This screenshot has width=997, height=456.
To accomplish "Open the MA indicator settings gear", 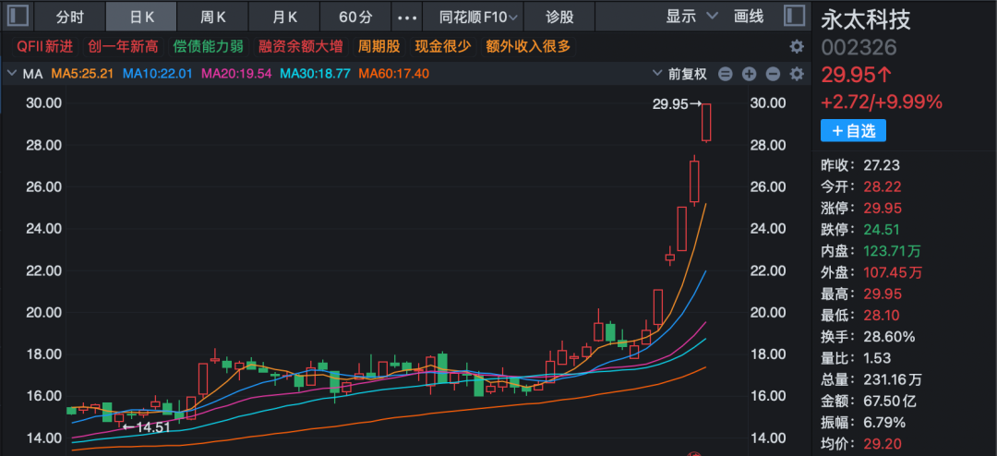I will (x=796, y=74).
